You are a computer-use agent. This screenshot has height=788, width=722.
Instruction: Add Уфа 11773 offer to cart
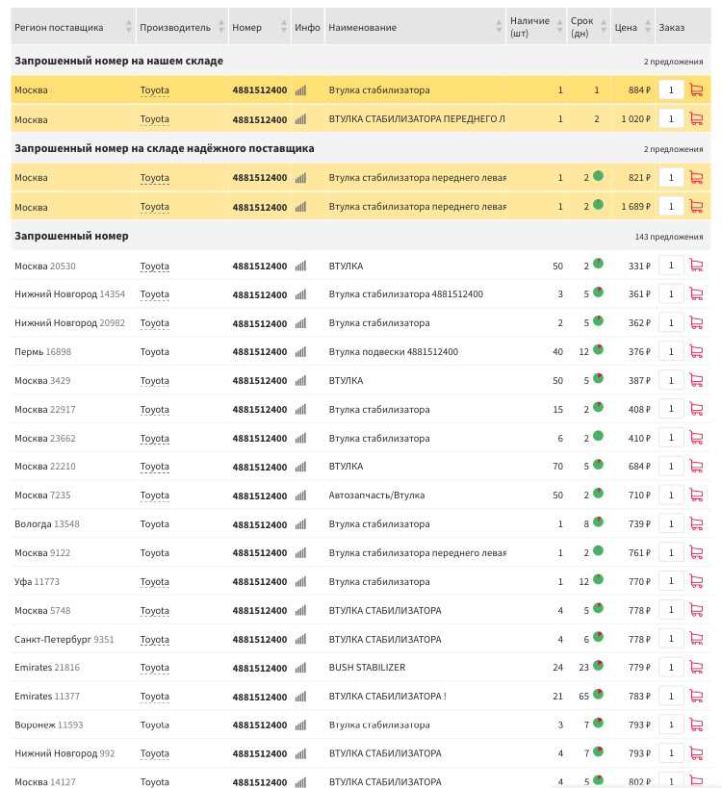tap(696, 581)
